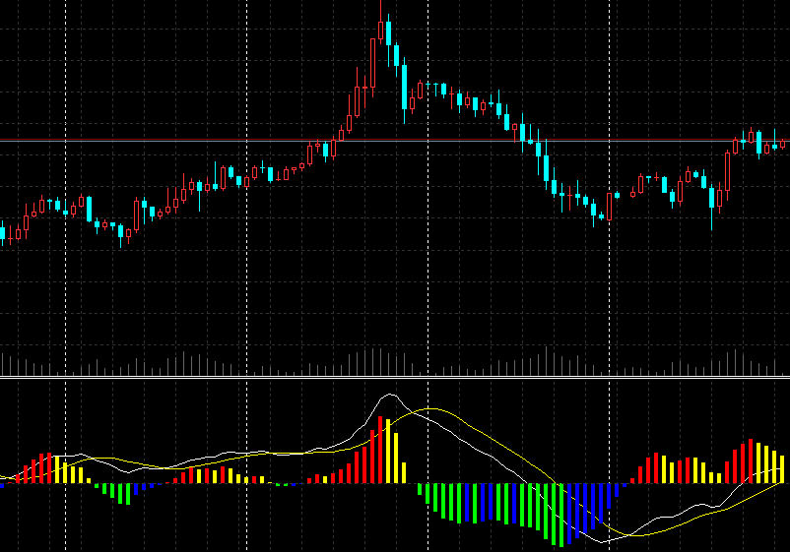Click the lowest green MACD histogram bar
790x552 pixels.
click(561, 516)
